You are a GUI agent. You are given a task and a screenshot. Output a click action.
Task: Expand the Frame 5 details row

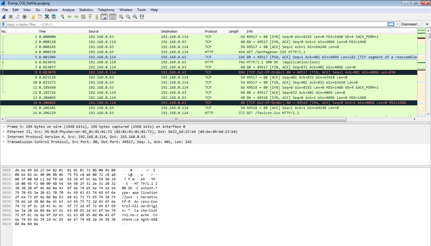[x=4, y=127]
